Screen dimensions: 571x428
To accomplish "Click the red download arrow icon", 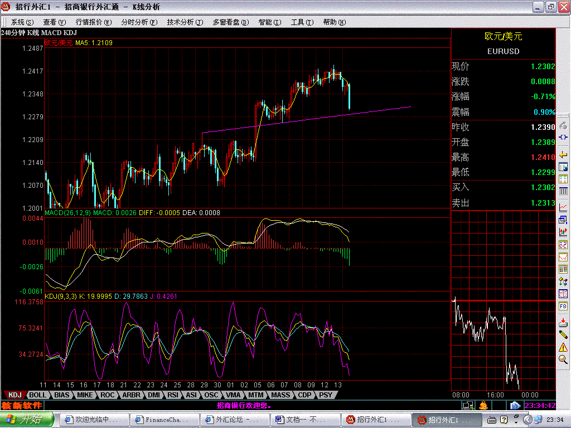I will click(x=563, y=322).
